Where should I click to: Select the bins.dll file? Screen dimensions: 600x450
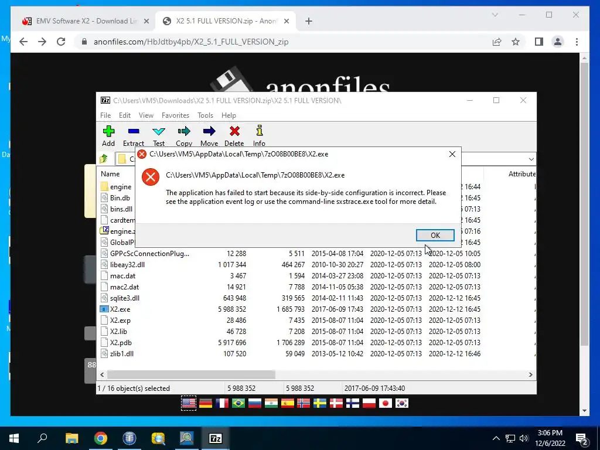pos(117,209)
